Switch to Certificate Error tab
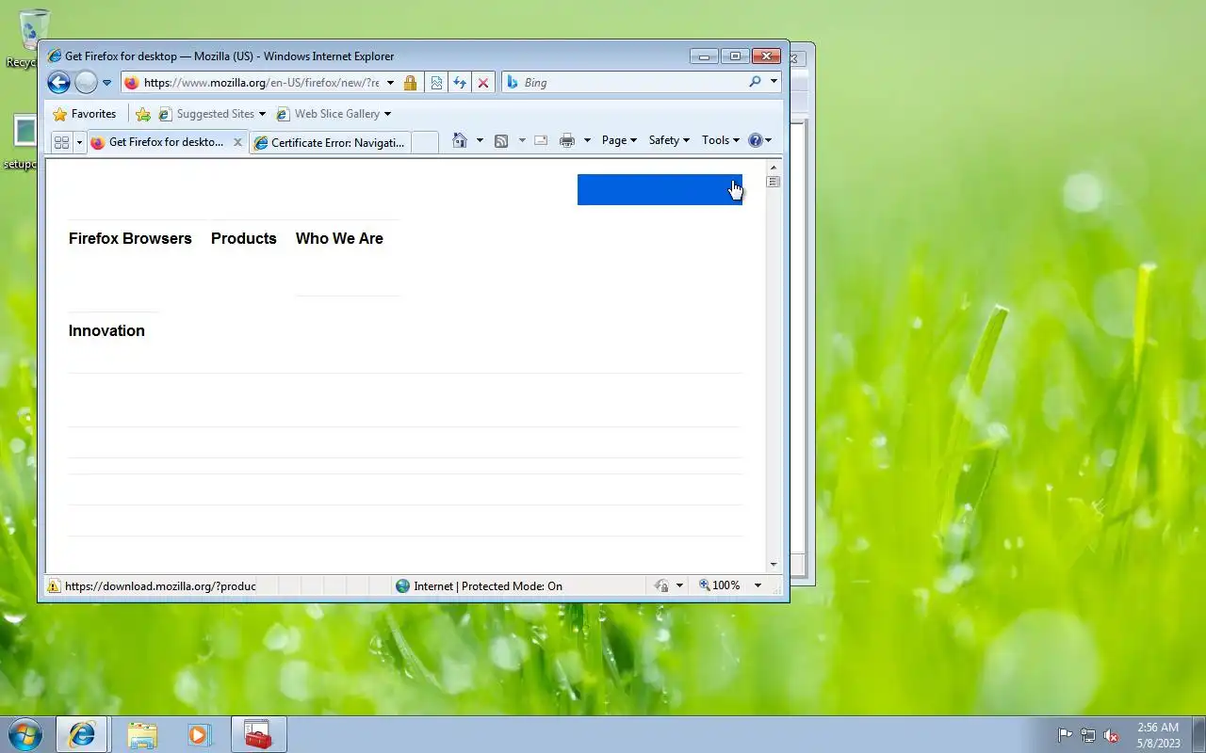Screen dimensions: 1206x753 [x=330, y=142]
